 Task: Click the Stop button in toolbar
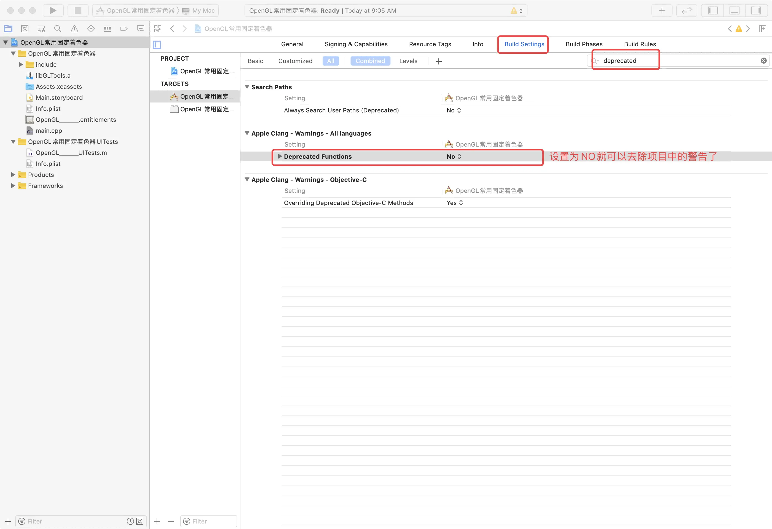point(78,10)
